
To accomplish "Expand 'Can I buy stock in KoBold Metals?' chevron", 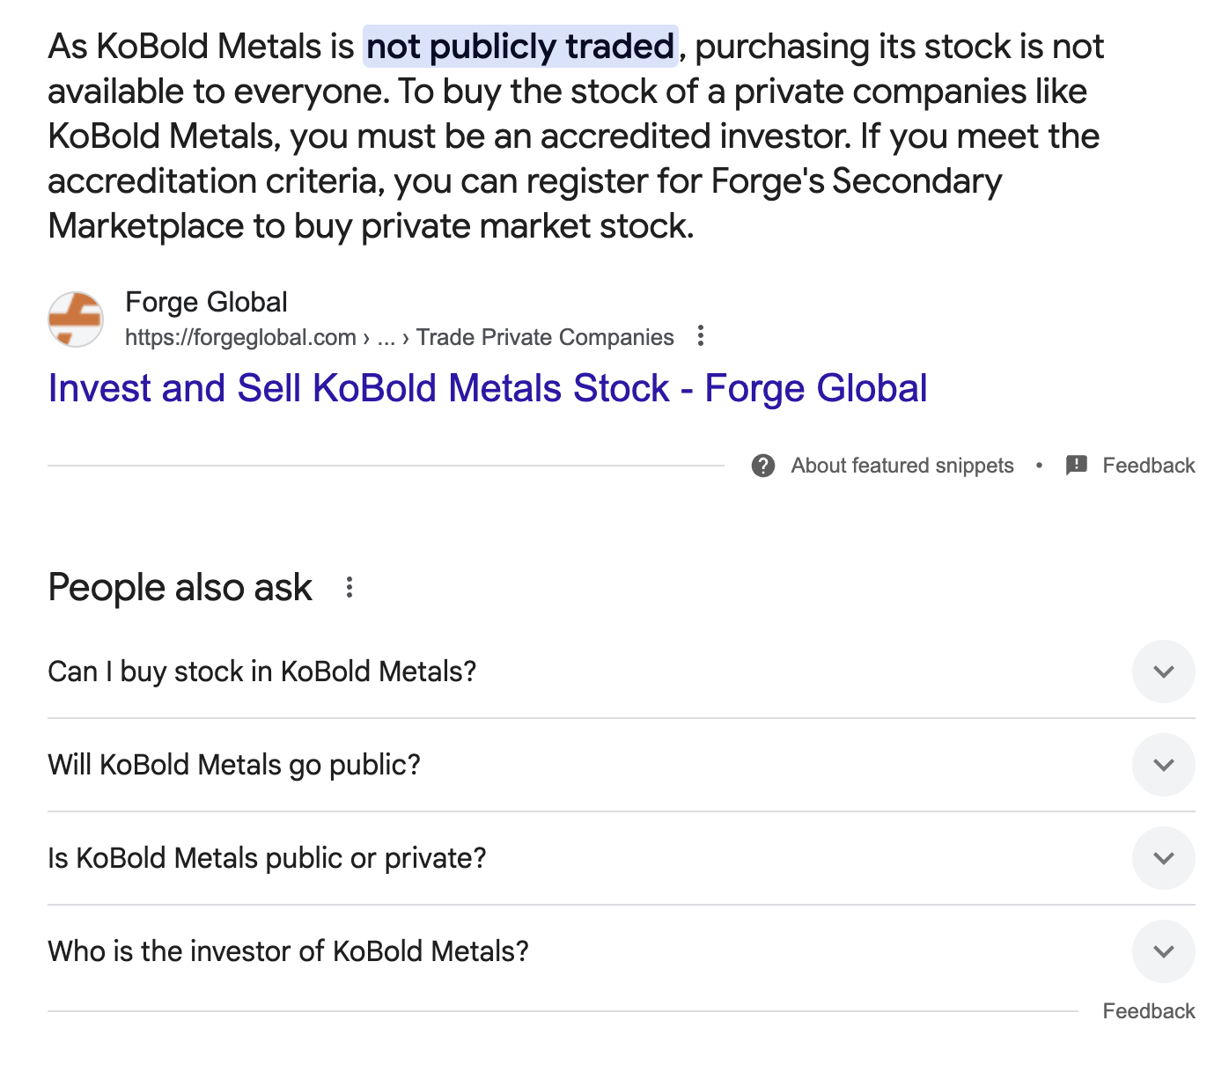I will [x=1164, y=672].
